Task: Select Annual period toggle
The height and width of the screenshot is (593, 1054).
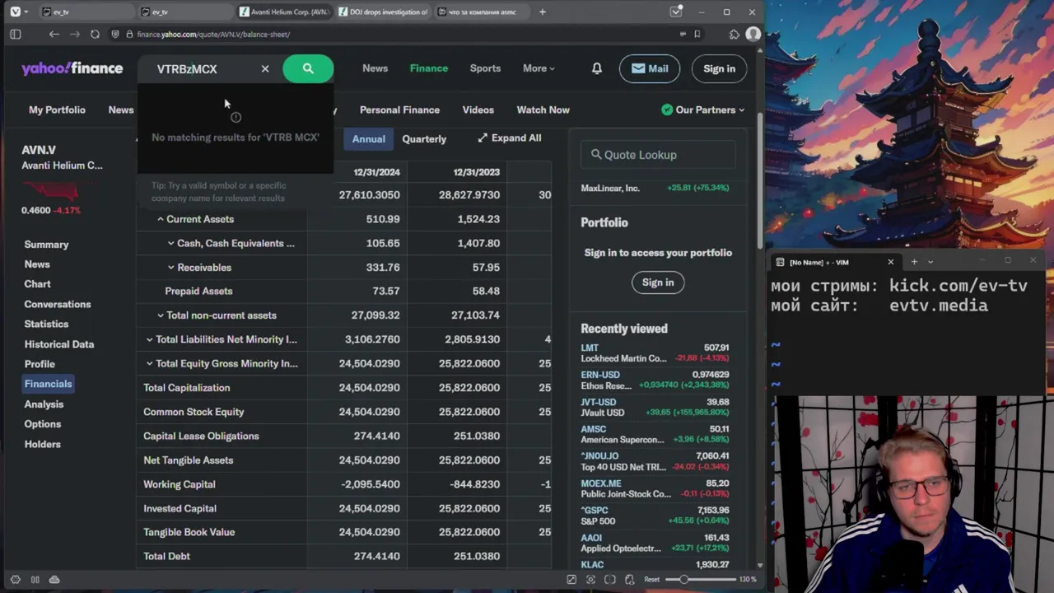Action: pyautogui.click(x=368, y=138)
